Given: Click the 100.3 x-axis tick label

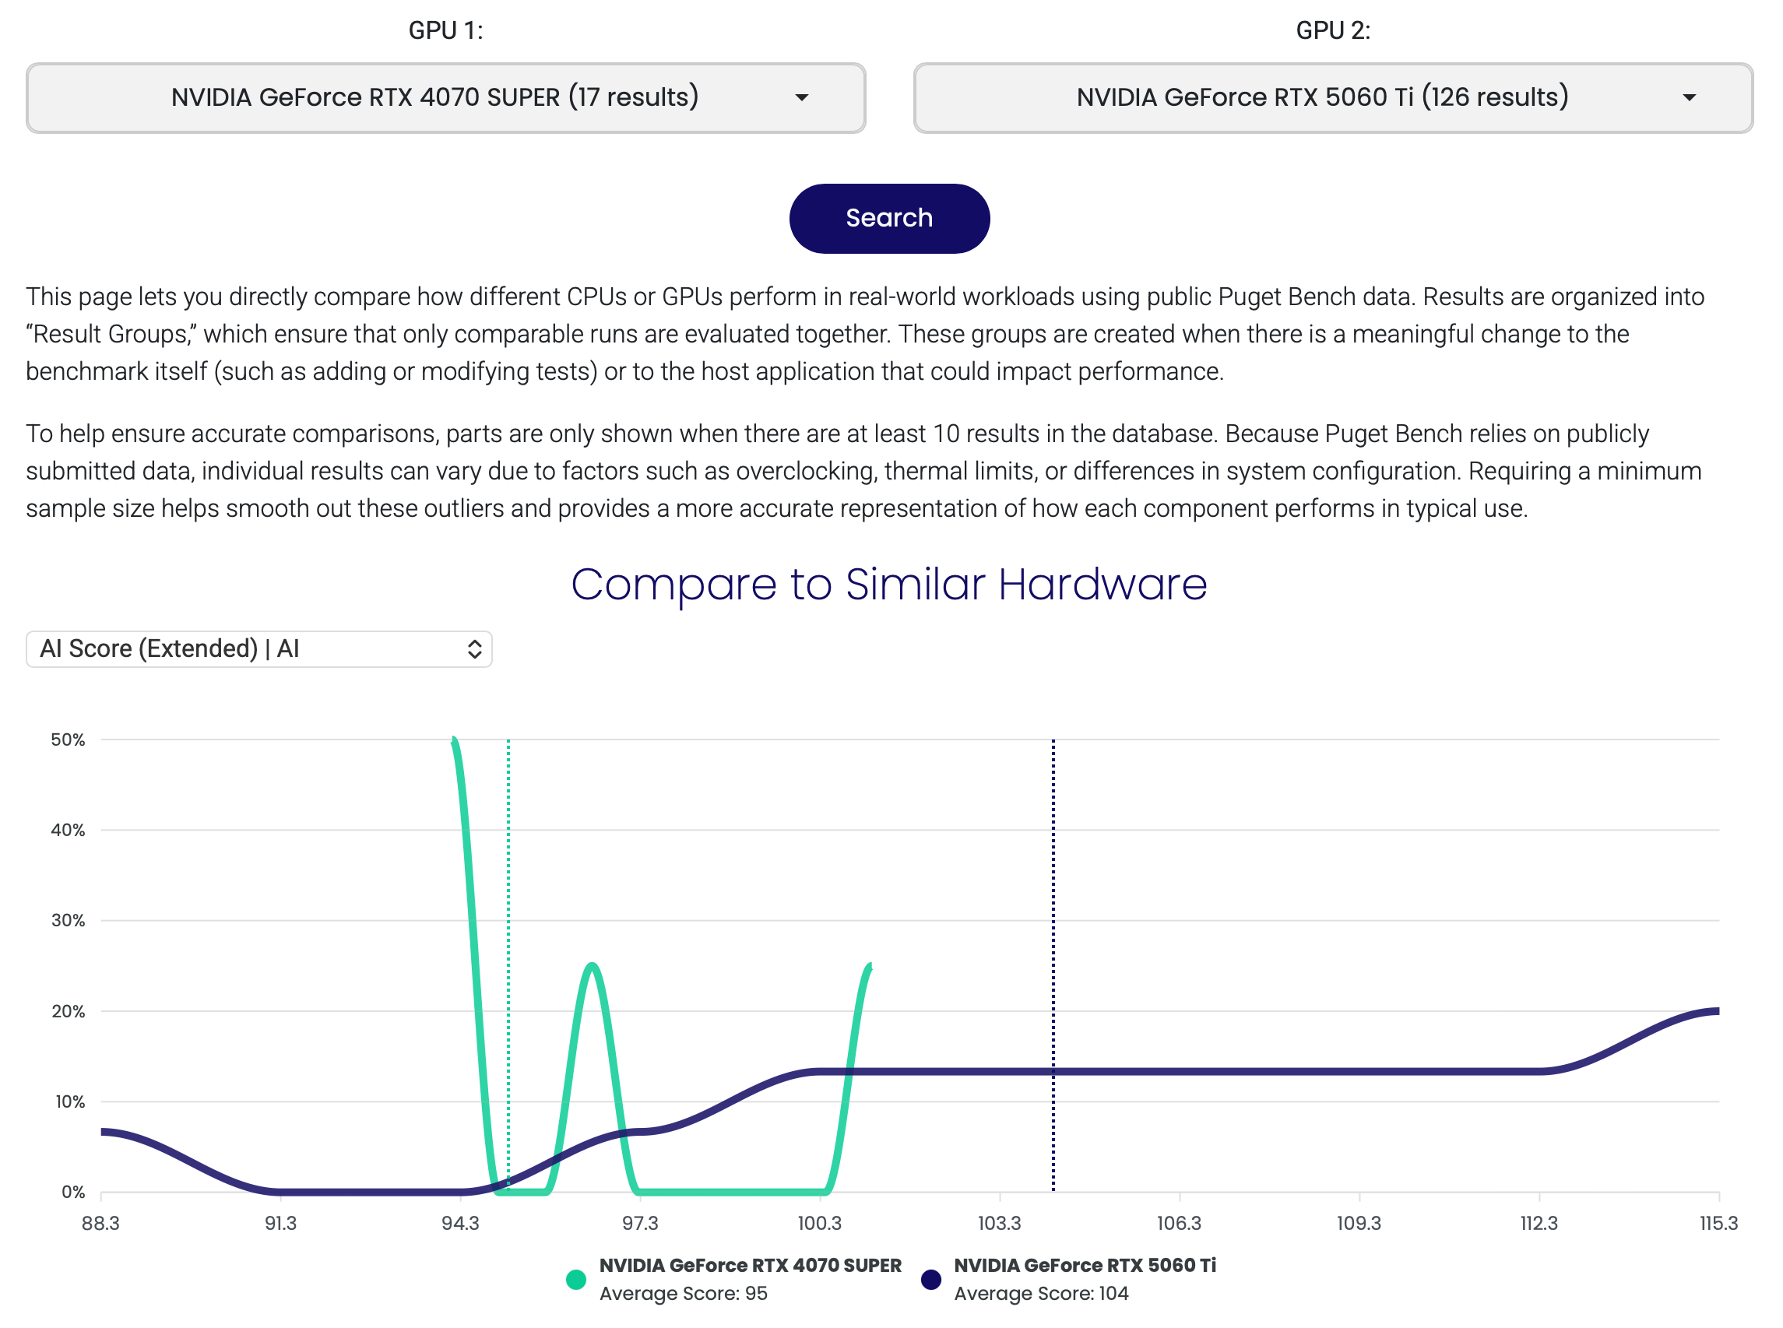Looking at the screenshot, I should point(820,1224).
